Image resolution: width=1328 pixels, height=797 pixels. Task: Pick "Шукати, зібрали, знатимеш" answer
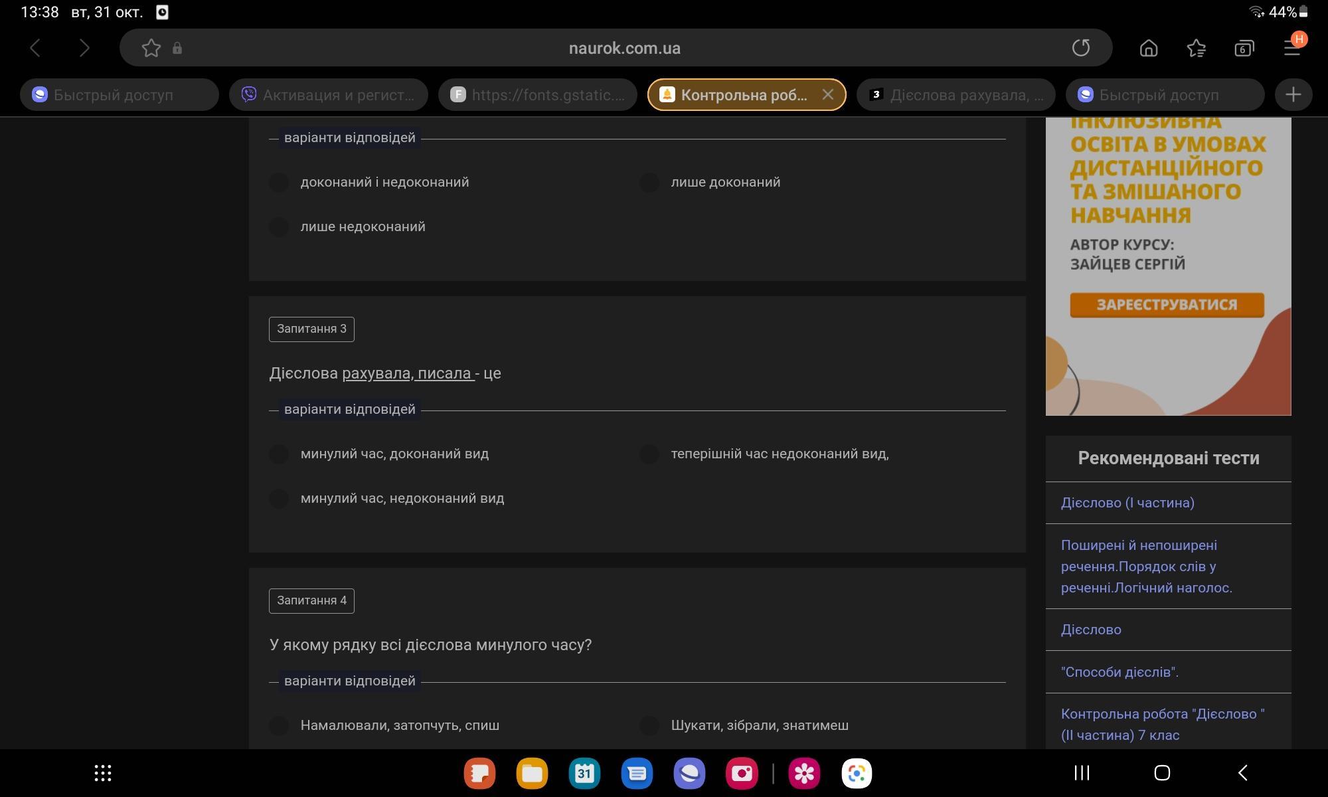[649, 726]
